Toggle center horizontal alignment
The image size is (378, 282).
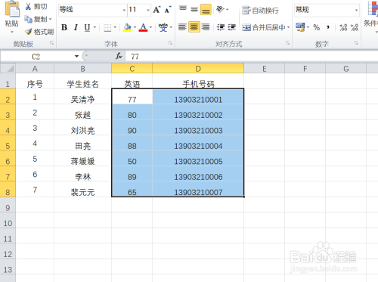(x=194, y=27)
